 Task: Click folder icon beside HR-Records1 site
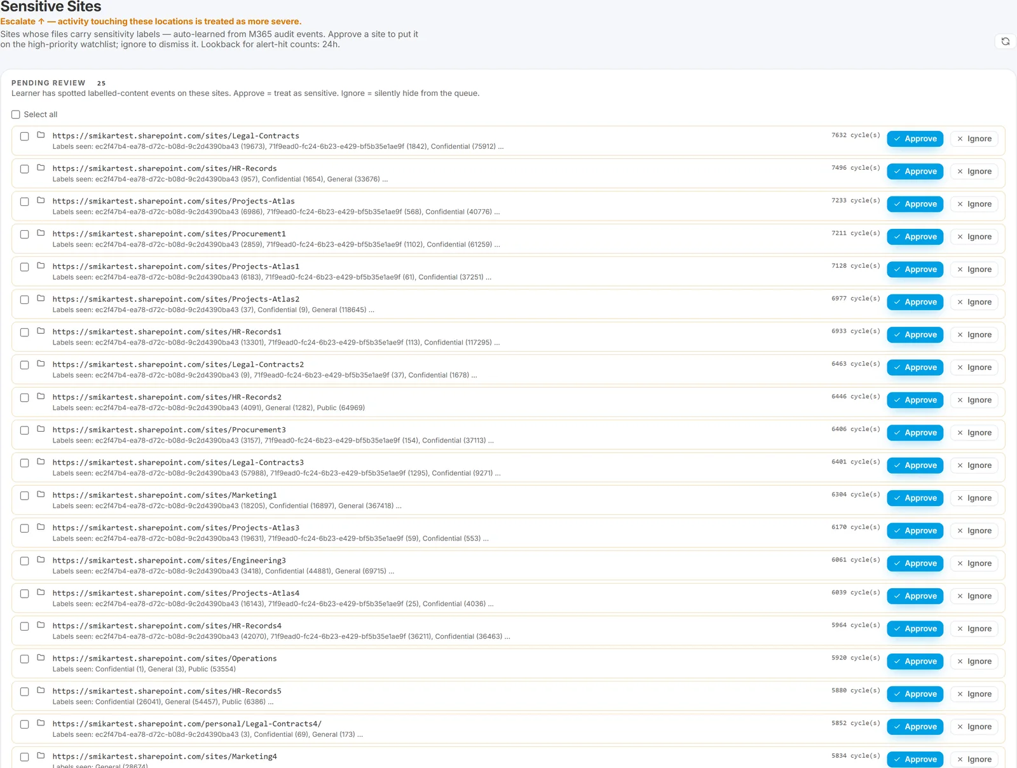41,331
